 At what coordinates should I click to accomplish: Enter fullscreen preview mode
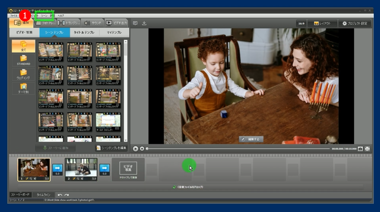(x=367, y=149)
